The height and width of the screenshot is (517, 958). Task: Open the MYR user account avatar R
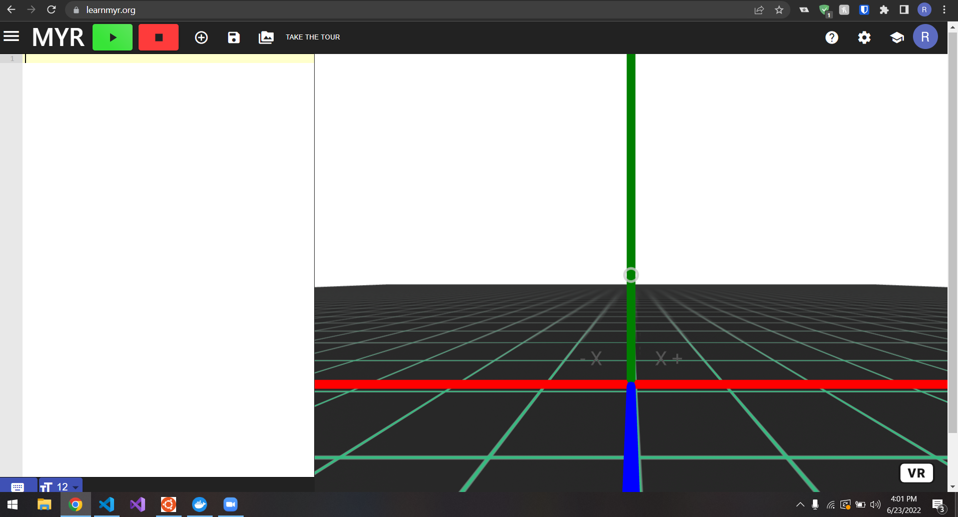[x=925, y=37]
